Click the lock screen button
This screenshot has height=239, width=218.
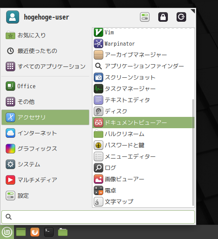pos(163,17)
